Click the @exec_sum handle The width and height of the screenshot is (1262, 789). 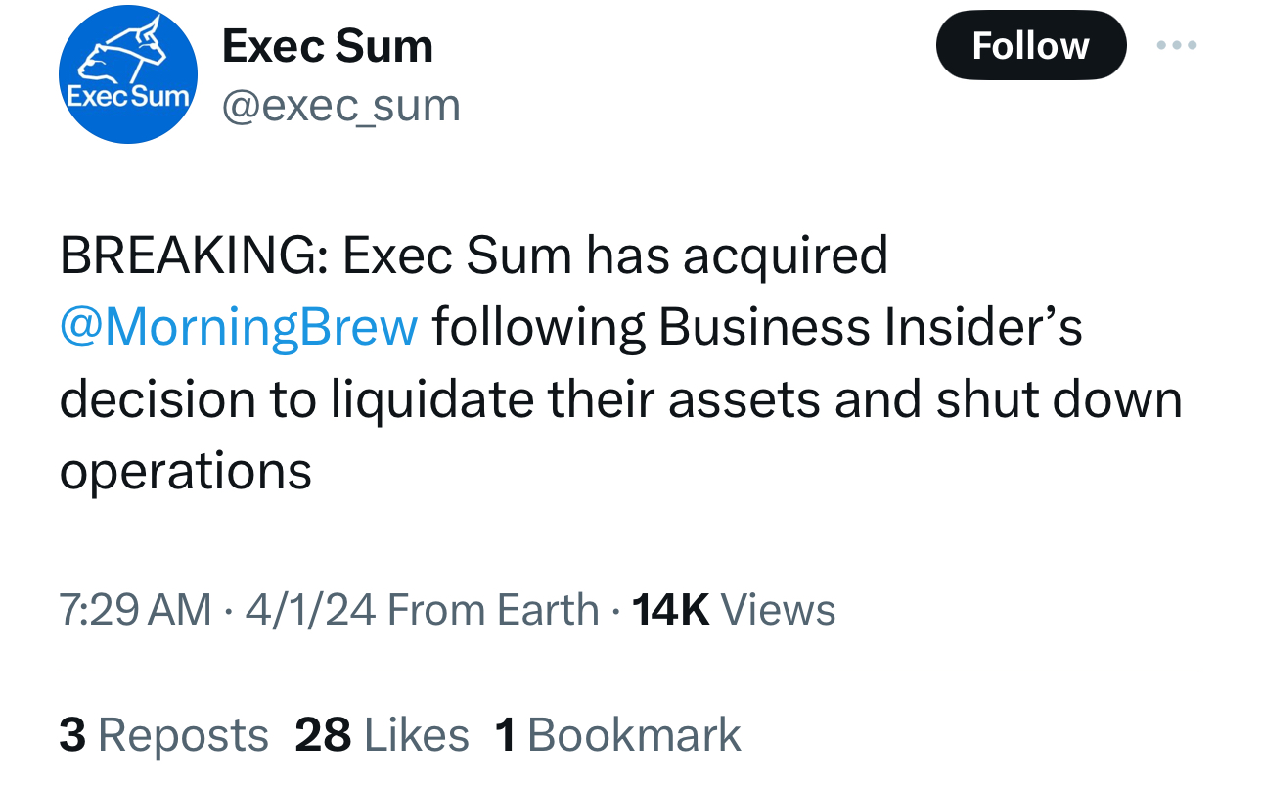(341, 105)
